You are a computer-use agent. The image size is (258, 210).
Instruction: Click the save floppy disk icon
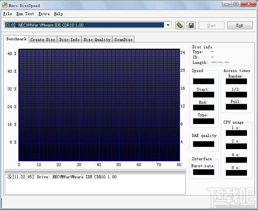coord(191,25)
